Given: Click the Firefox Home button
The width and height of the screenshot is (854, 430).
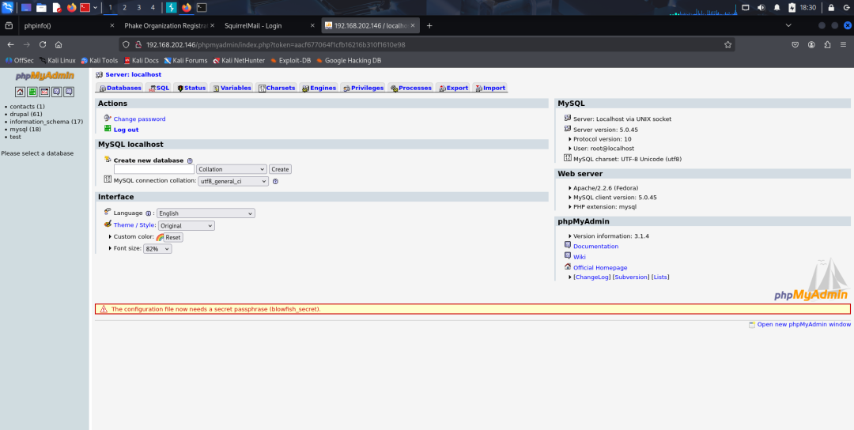Looking at the screenshot, I should tap(59, 44).
